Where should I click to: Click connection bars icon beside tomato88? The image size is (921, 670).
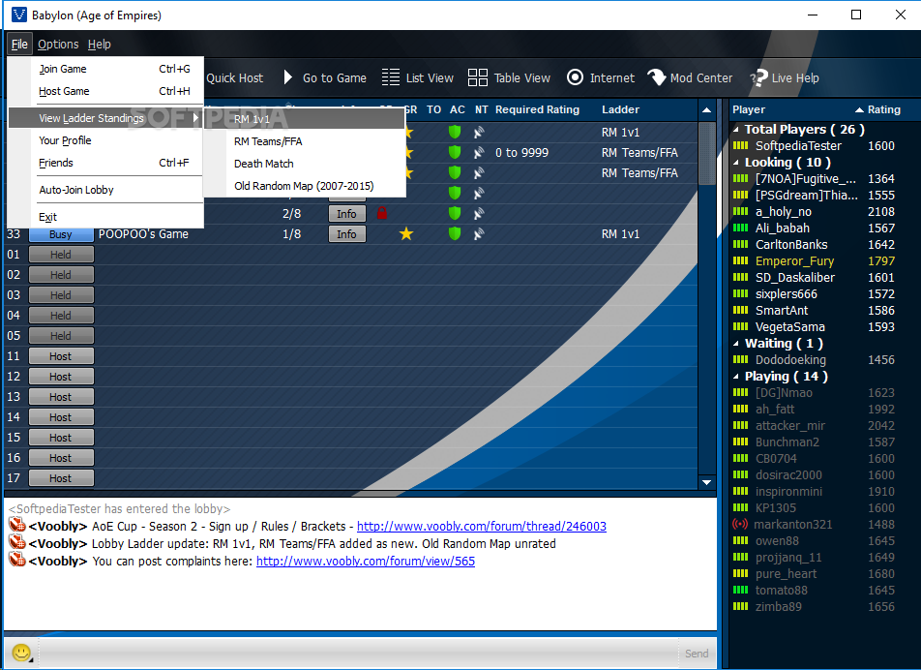tap(741, 590)
